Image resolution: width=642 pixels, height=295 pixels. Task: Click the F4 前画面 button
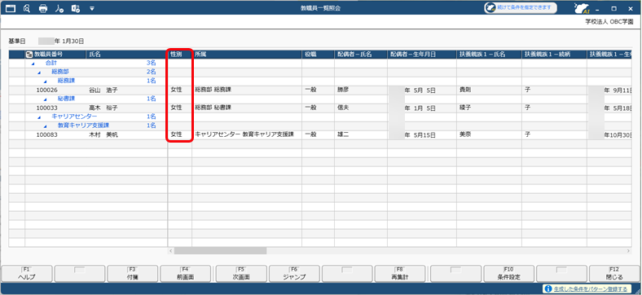pos(186,273)
